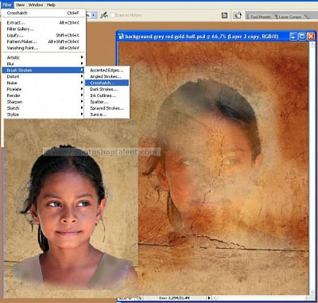Image resolution: width=318 pixels, height=303 pixels.
Task: Expand the Brush Strokes submenu
Action: (44, 70)
